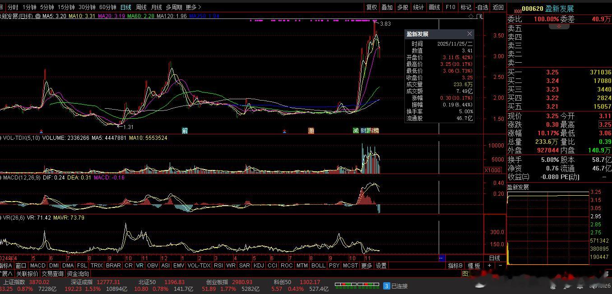
Task: Select the 周线 weekly period
Action: tap(141, 7)
